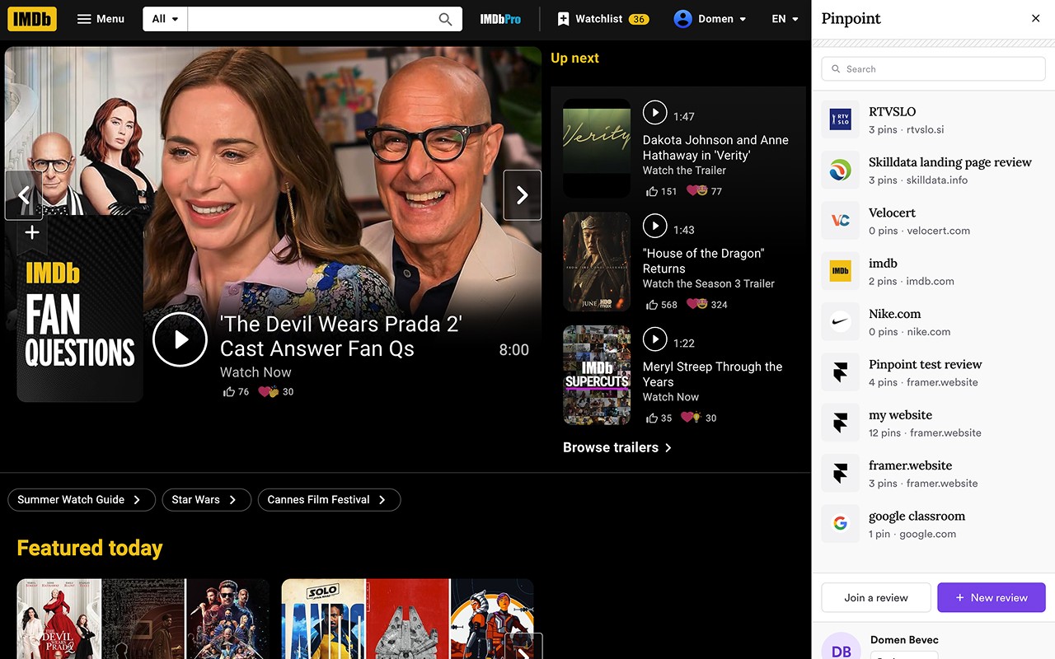1055x659 pixels.
Task: Click the Nike swoosh icon
Action: pyautogui.click(x=840, y=322)
